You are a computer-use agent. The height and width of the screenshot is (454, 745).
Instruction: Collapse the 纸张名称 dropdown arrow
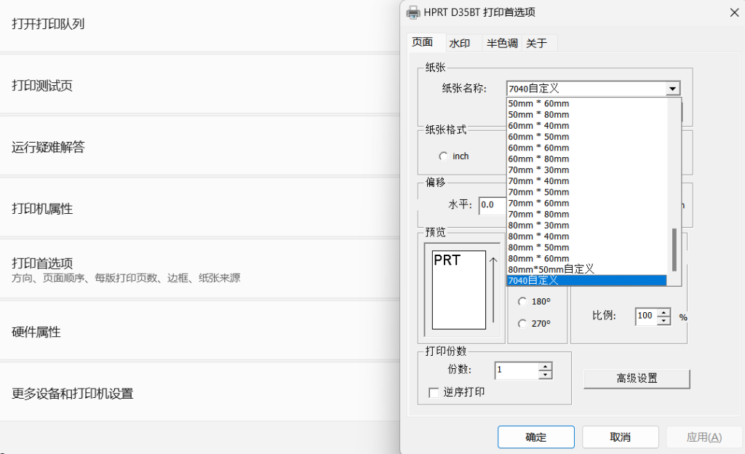672,88
